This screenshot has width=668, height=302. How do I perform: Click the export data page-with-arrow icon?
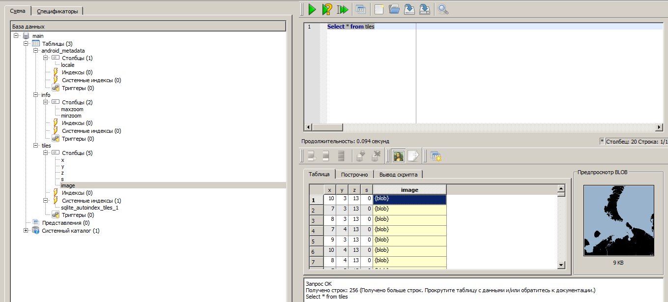coord(413,156)
